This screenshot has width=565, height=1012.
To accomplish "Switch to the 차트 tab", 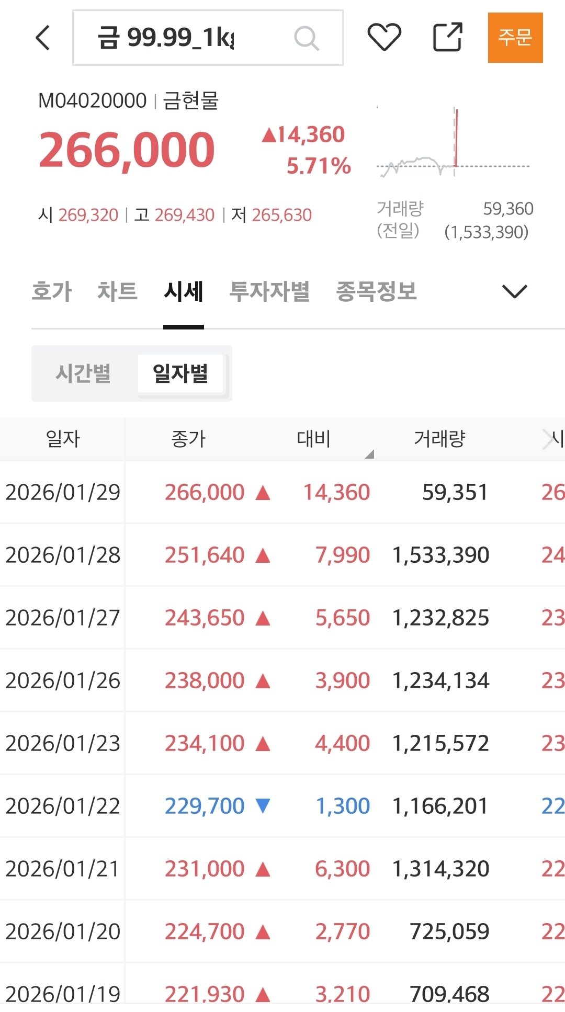I will click(118, 291).
